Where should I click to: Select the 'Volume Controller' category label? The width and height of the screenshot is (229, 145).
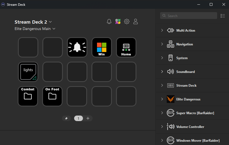[x=190, y=127]
